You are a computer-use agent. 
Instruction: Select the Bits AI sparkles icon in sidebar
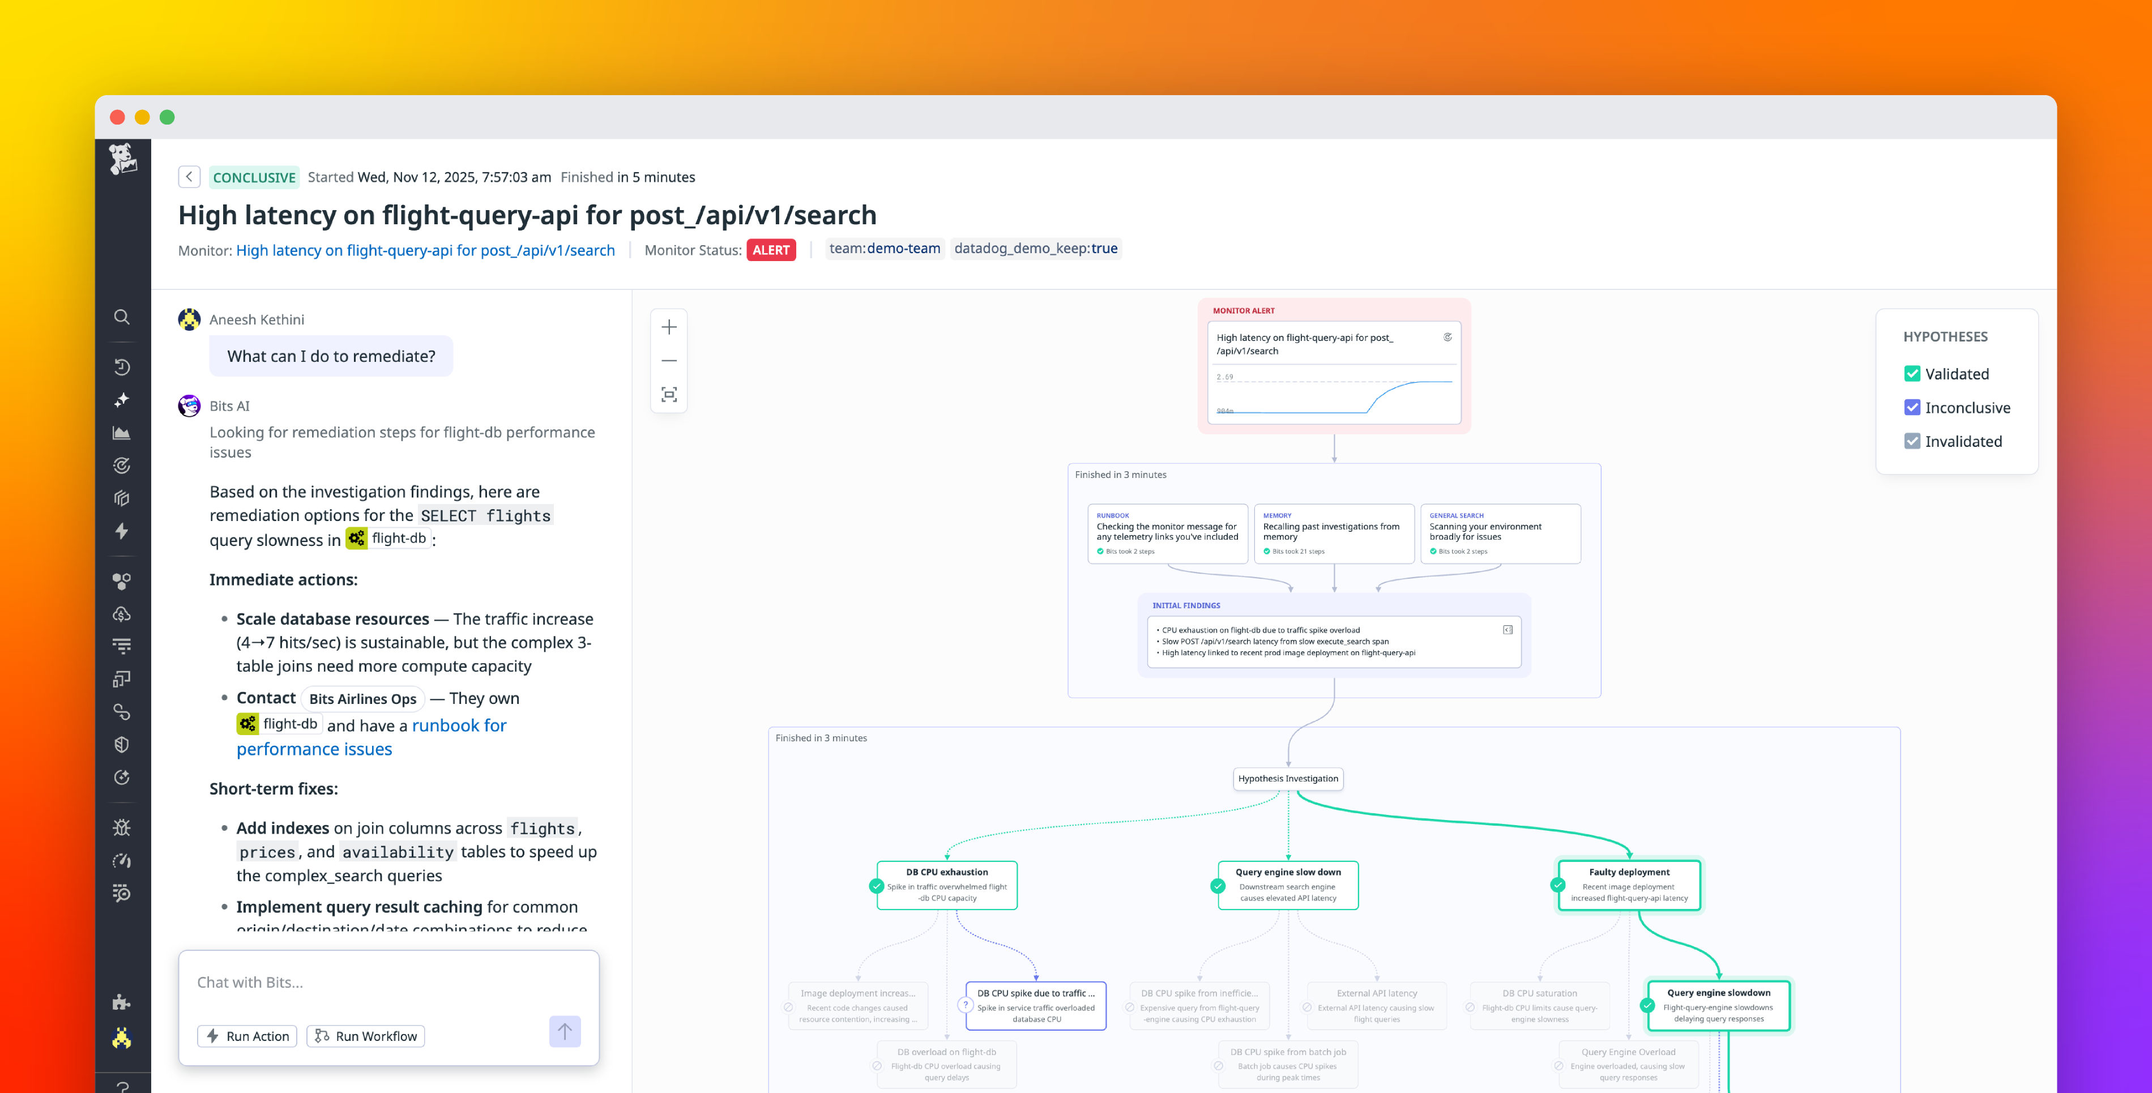click(122, 399)
